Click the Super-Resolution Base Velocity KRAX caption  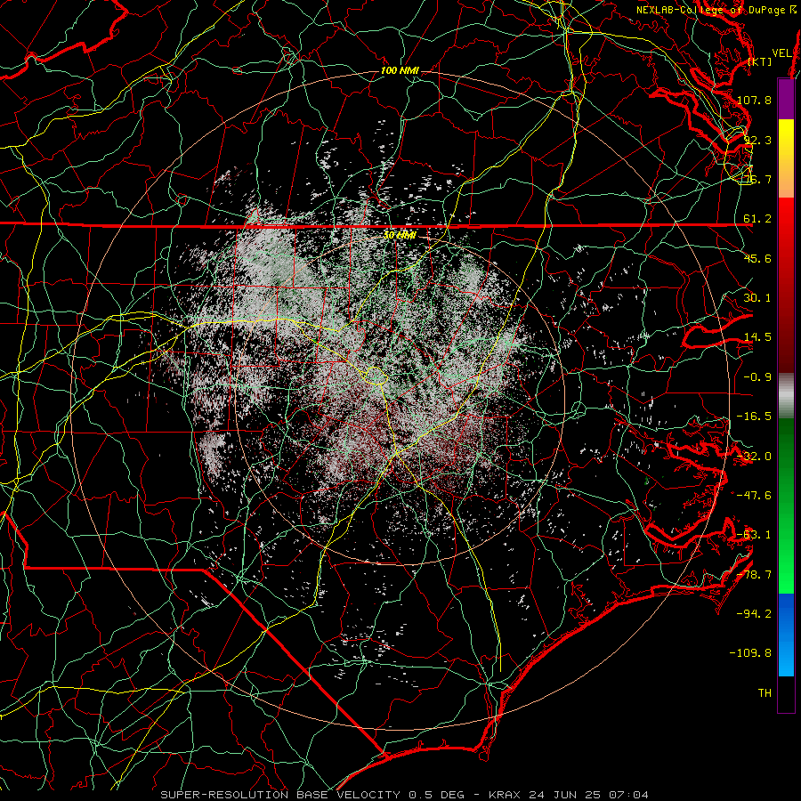(405, 795)
